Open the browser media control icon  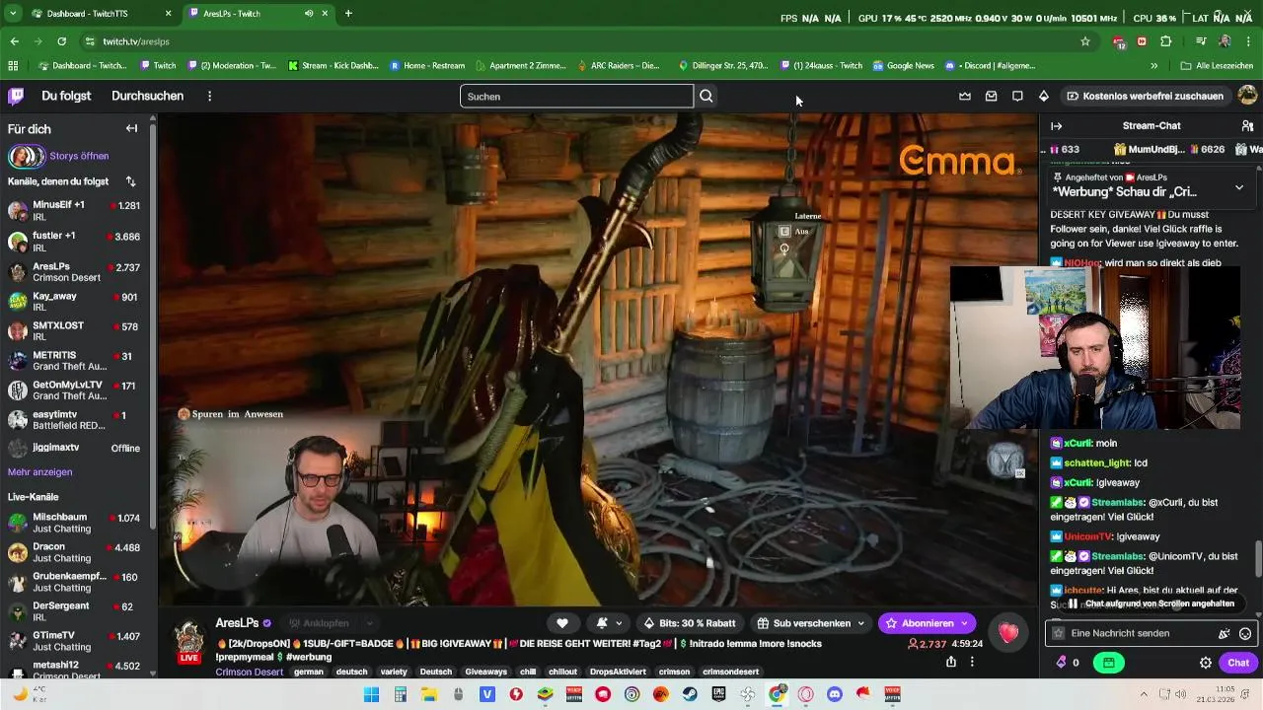click(1201, 41)
